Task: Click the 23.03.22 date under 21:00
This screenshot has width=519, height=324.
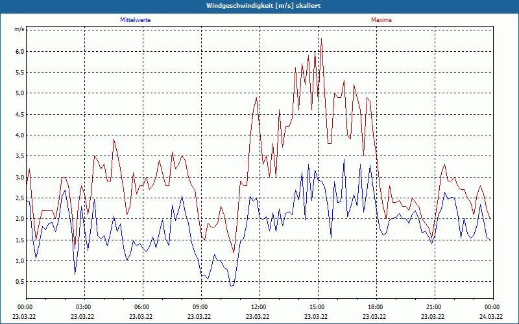Action: 433,317
